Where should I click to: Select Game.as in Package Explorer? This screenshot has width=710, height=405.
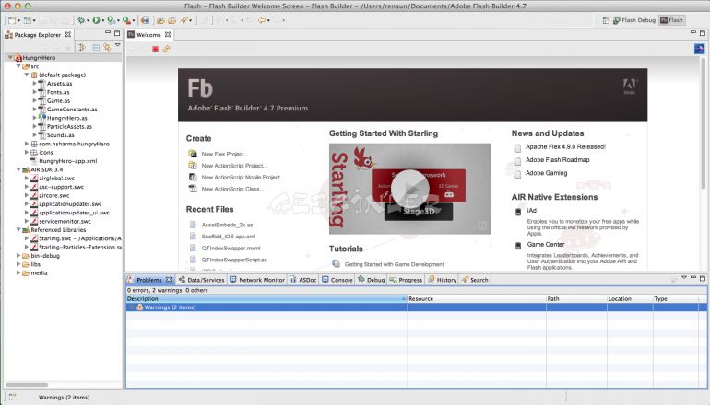pyautogui.click(x=58, y=101)
